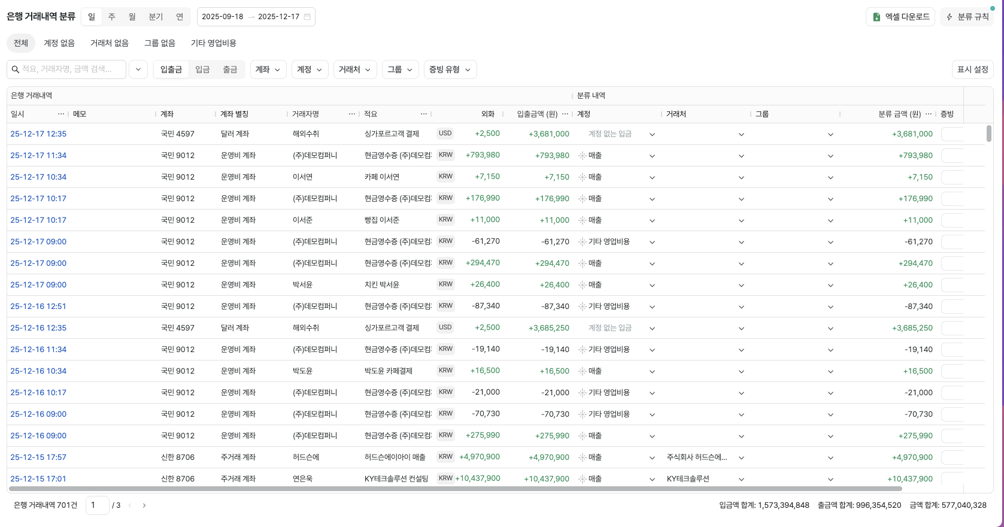
Task: Go to next page arrow
Action: point(144,505)
